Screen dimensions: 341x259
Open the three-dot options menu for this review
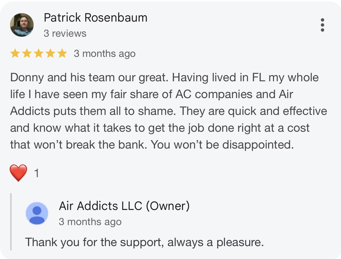coord(323,25)
